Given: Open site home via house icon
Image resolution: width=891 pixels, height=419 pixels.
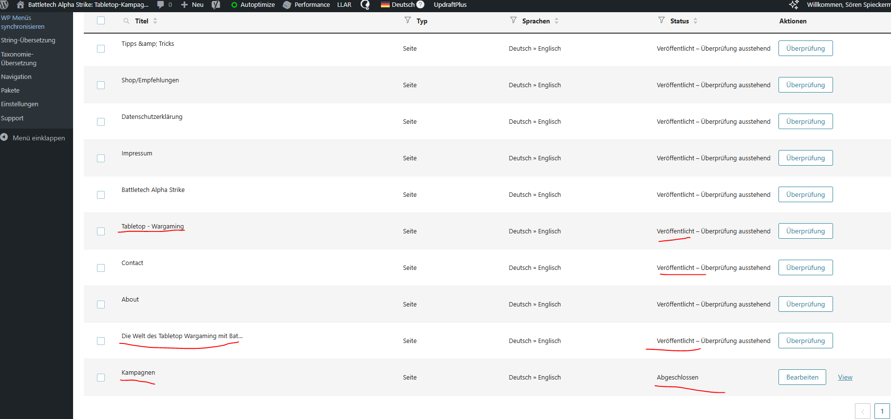Looking at the screenshot, I should 20,5.
